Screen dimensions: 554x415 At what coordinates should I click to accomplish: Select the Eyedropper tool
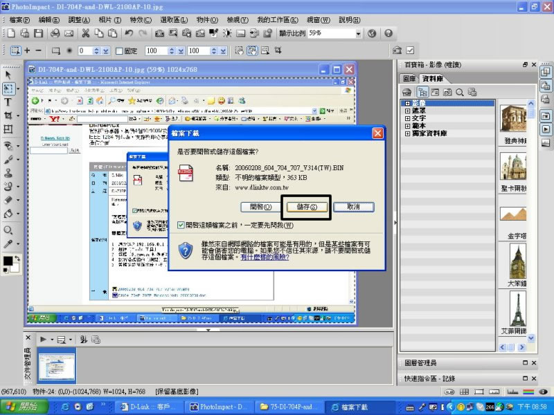click(x=8, y=244)
